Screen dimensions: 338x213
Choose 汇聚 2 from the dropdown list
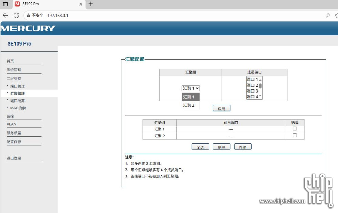click(189, 105)
